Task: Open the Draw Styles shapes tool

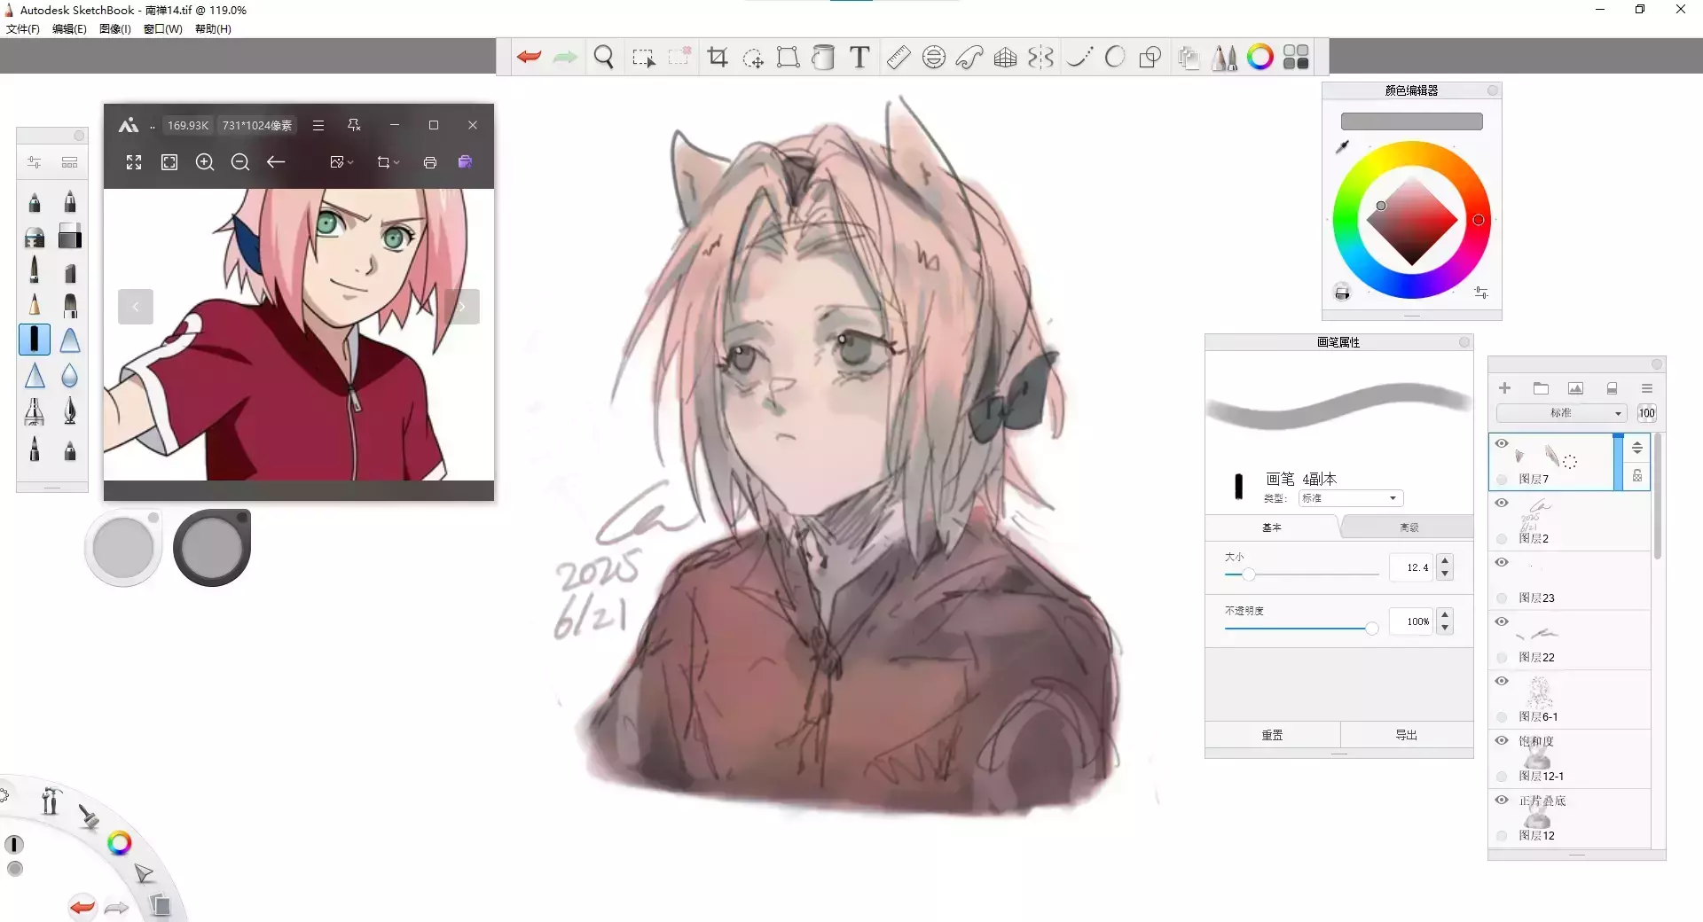Action: coord(1150,58)
